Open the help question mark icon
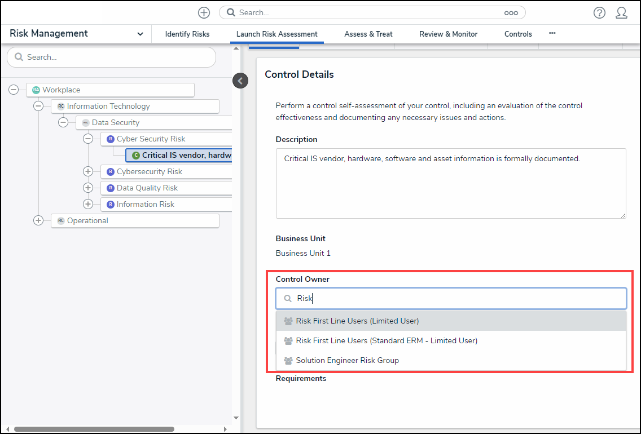Image resolution: width=641 pixels, height=434 pixels. click(x=599, y=12)
